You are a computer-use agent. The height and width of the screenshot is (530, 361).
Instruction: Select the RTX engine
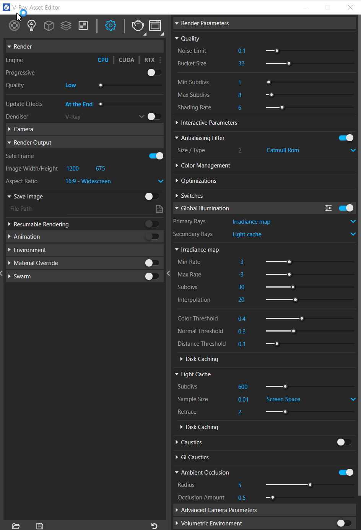point(150,60)
